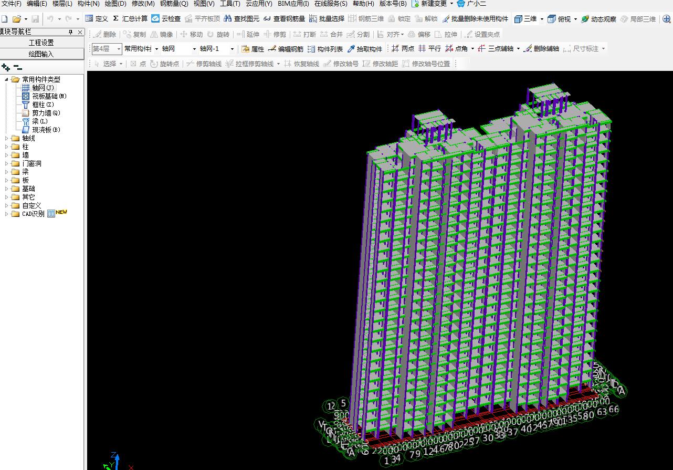The height and width of the screenshot is (470, 673).
Task: Expand the CAD识别 tree folder
Action: 7,214
